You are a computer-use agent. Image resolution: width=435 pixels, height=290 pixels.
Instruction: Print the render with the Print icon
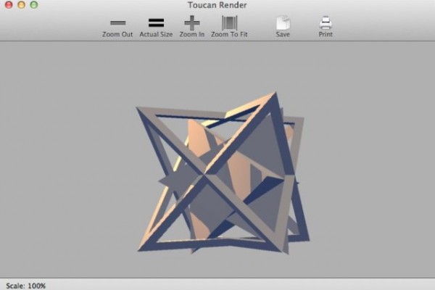coord(326,22)
